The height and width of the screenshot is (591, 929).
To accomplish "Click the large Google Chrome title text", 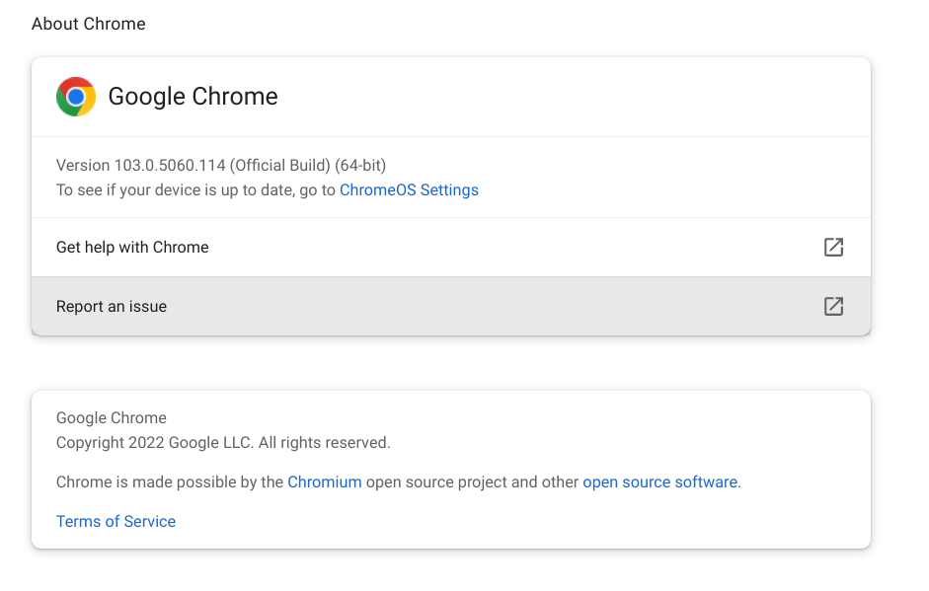I will click(193, 97).
